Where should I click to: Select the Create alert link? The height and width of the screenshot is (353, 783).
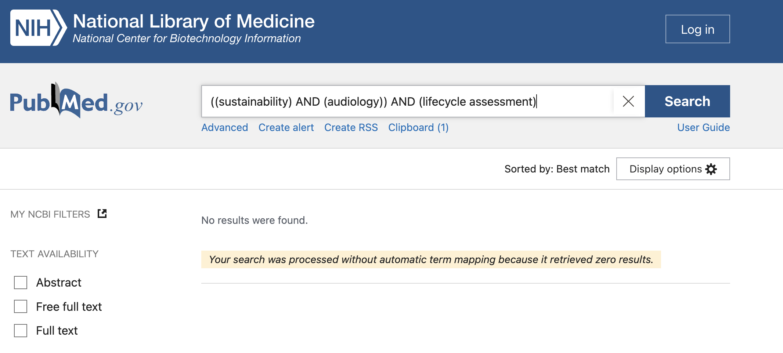(x=286, y=127)
